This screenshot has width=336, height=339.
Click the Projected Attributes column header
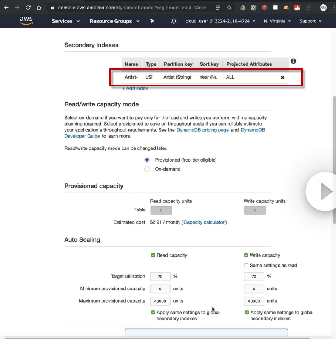(x=249, y=64)
